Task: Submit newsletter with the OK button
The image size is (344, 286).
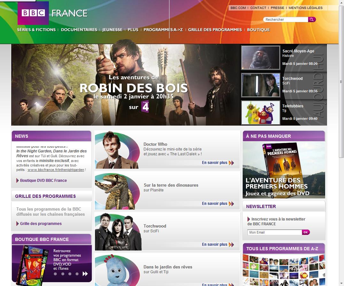Action: [x=306, y=232]
